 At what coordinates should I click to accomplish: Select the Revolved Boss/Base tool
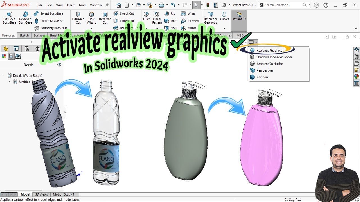25,18
